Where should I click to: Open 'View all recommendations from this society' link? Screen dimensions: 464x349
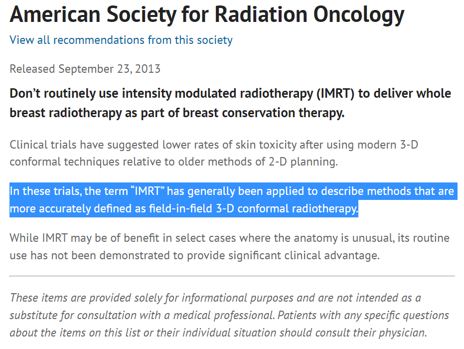click(121, 40)
